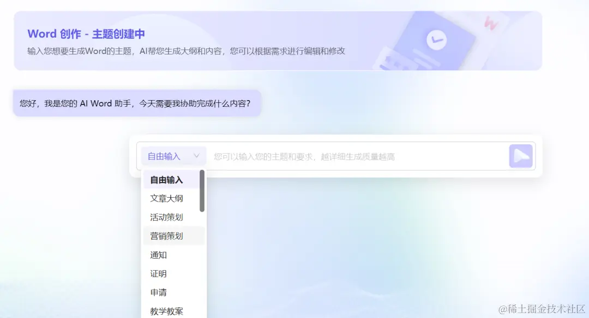Select the highlighted 营销策划 option

click(167, 236)
